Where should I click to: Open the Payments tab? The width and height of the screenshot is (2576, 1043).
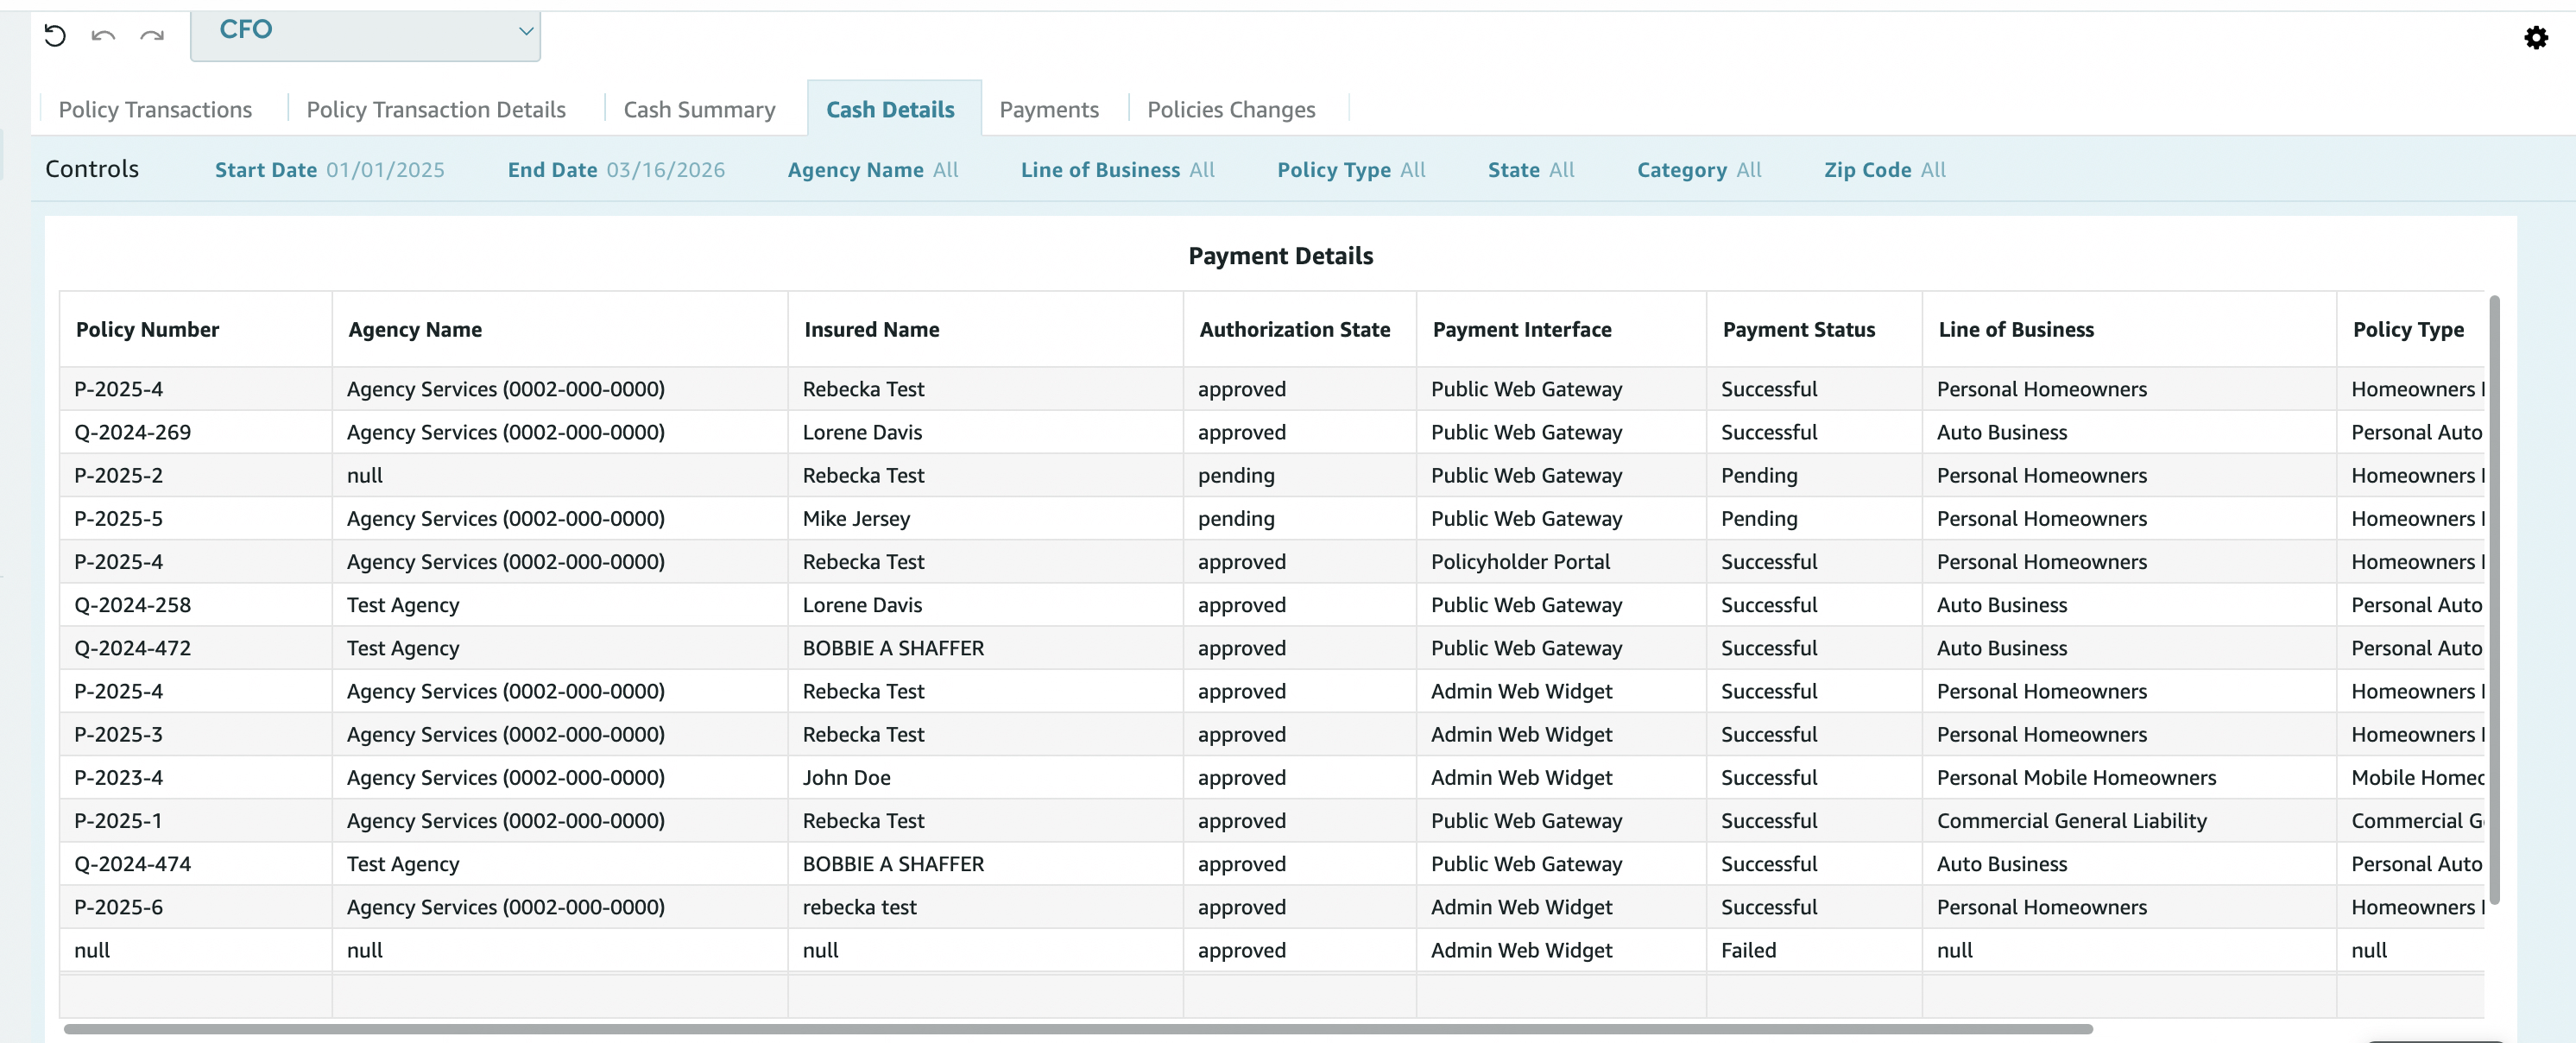pos(1048,110)
